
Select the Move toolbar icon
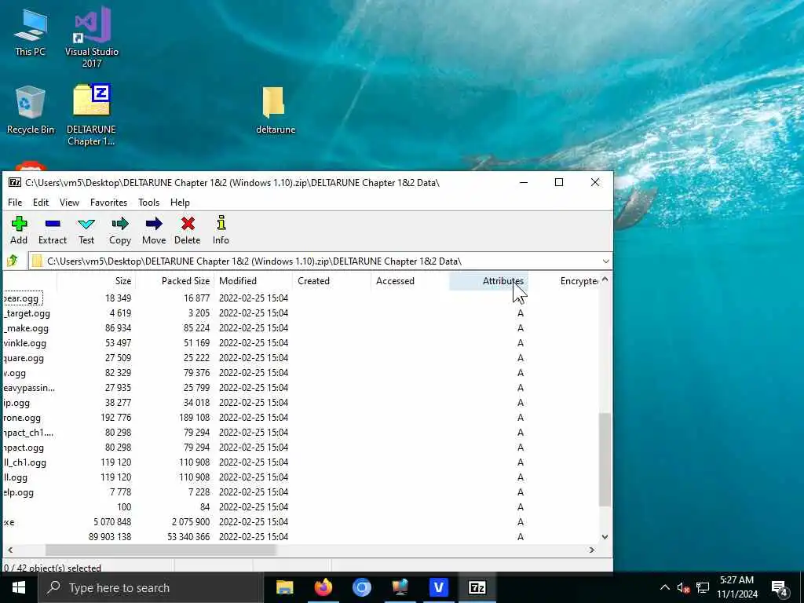click(154, 230)
